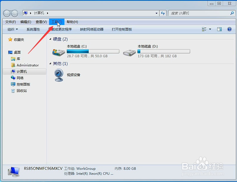The width and height of the screenshot is (237, 182).
Task: Expand the arrow after 计算机 in the address bar
Action: (48, 13)
